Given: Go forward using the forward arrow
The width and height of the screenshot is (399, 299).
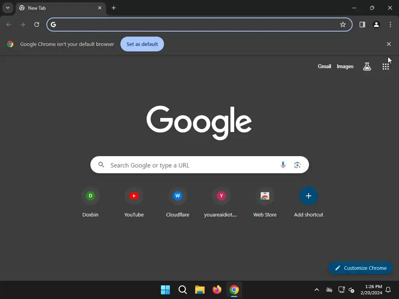Looking at the screenshot, I should (23, 25).
